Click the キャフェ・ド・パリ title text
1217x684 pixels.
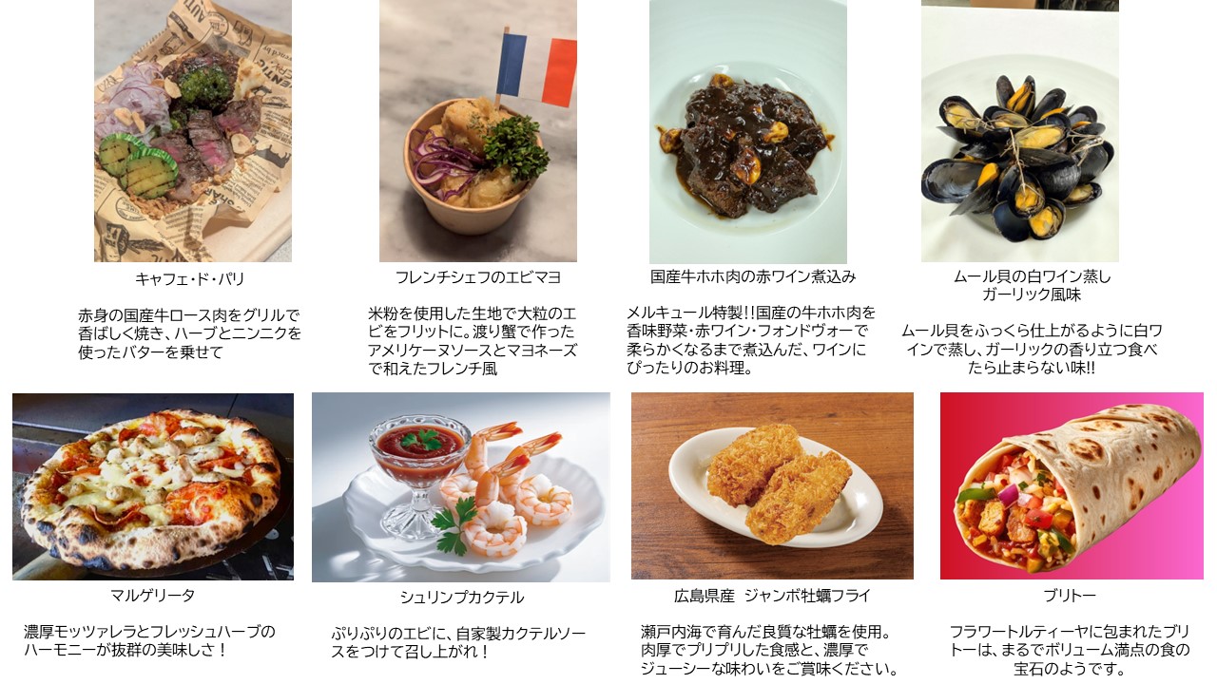click(190, 279)
